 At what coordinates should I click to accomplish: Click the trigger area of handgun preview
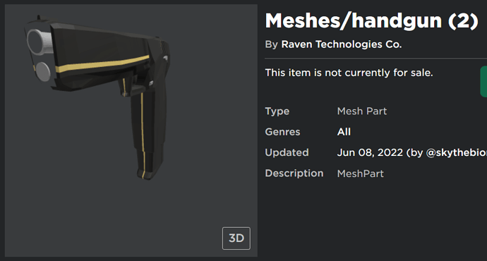[125, 88]
